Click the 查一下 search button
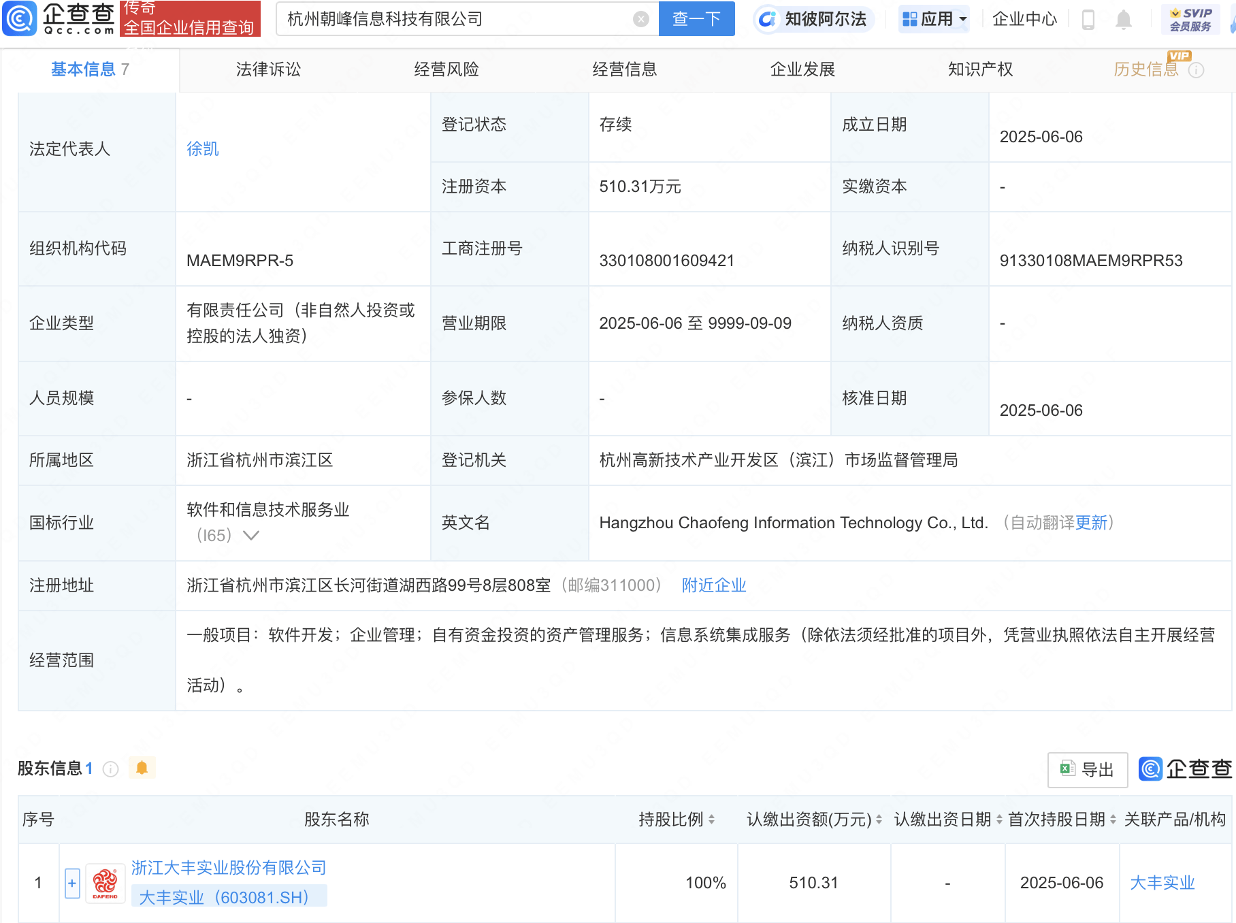The width and height of the screenshot is (1236, 923). [x=696, y=19]
